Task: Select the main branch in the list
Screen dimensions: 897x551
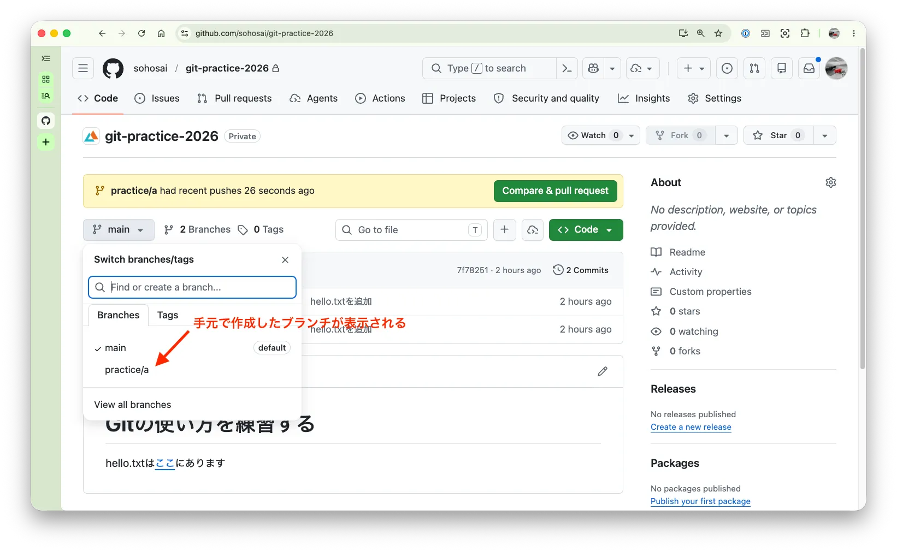Action: coord(192,348)
